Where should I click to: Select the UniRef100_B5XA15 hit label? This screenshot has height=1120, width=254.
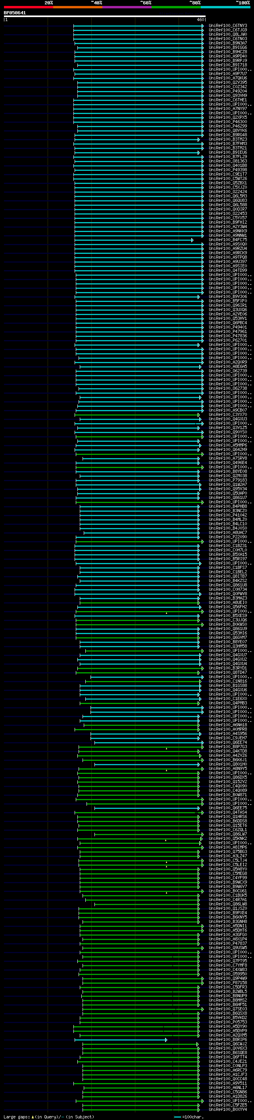228,554
